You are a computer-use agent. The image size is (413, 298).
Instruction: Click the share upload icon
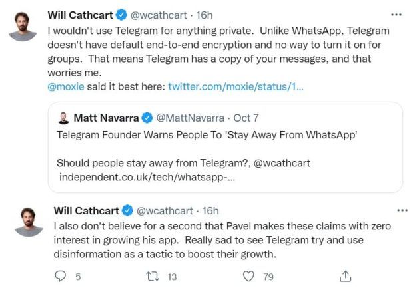[345, 276]
